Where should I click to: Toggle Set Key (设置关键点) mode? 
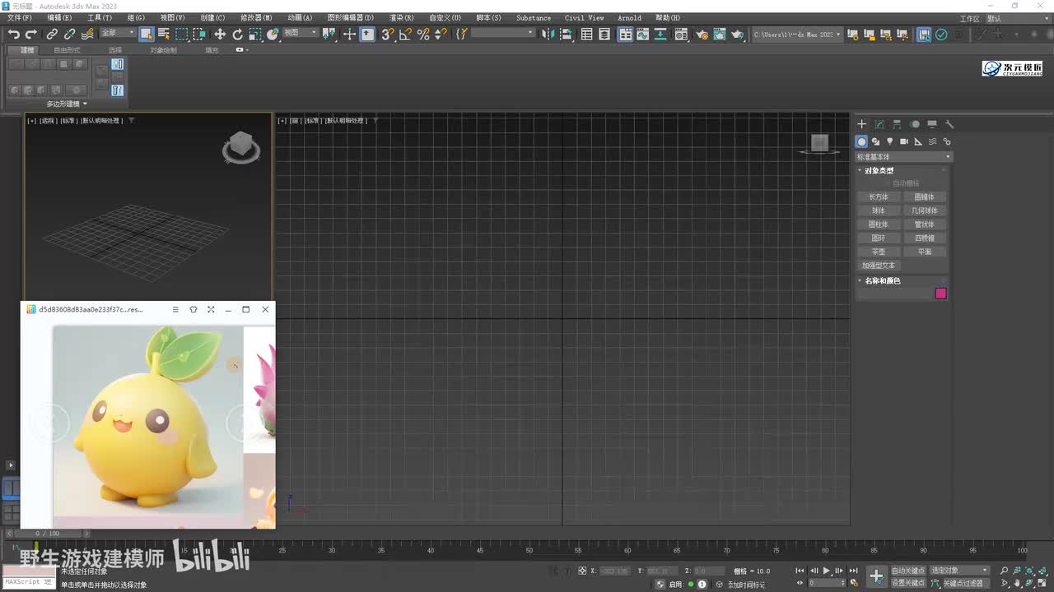[908, 583]
